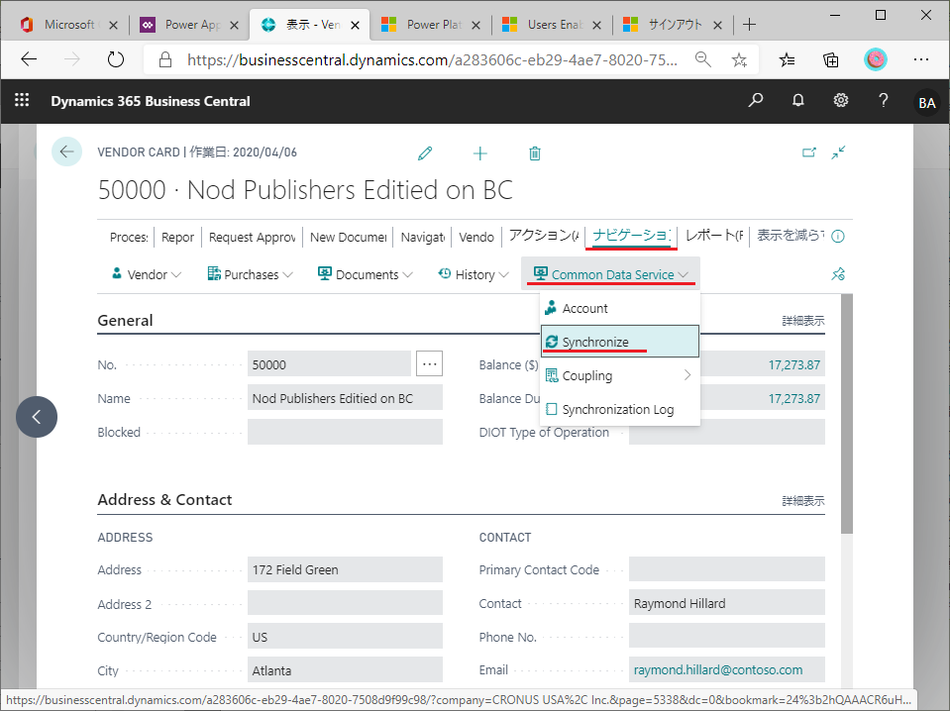Viewport: 950px width, 711px height.
Task: Add this page to favorites star
Action: click(739, 59)
